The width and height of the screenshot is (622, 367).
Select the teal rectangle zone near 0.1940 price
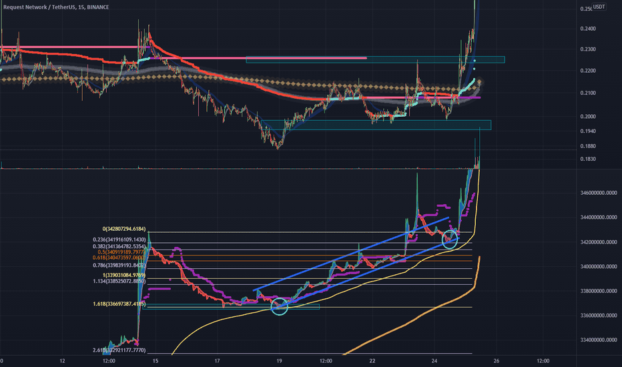[376, 125]
